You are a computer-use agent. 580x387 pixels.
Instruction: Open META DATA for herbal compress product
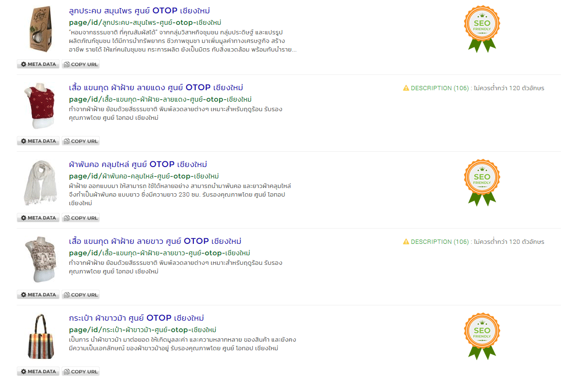pyautogui.click(x=38, y=64)
